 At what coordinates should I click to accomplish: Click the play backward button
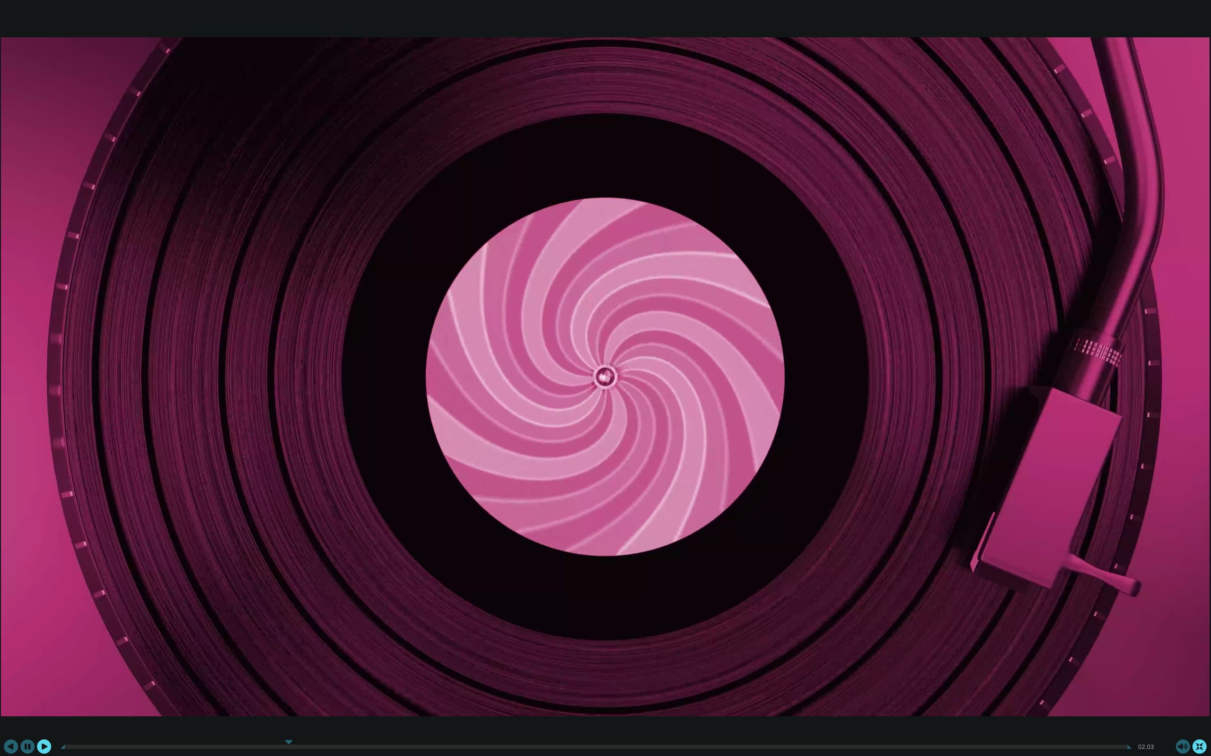coord(10,747)
